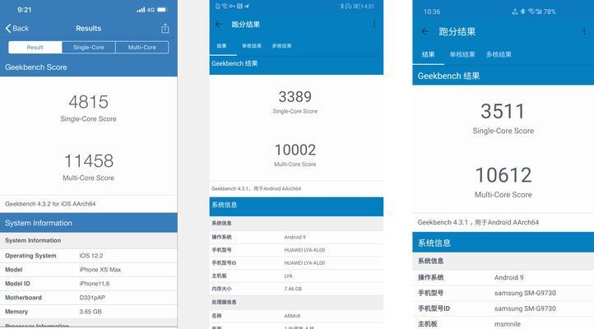Tap iPhone cellular signal bars icon
This screenshot has width=594, height=329.
point(141,10)
